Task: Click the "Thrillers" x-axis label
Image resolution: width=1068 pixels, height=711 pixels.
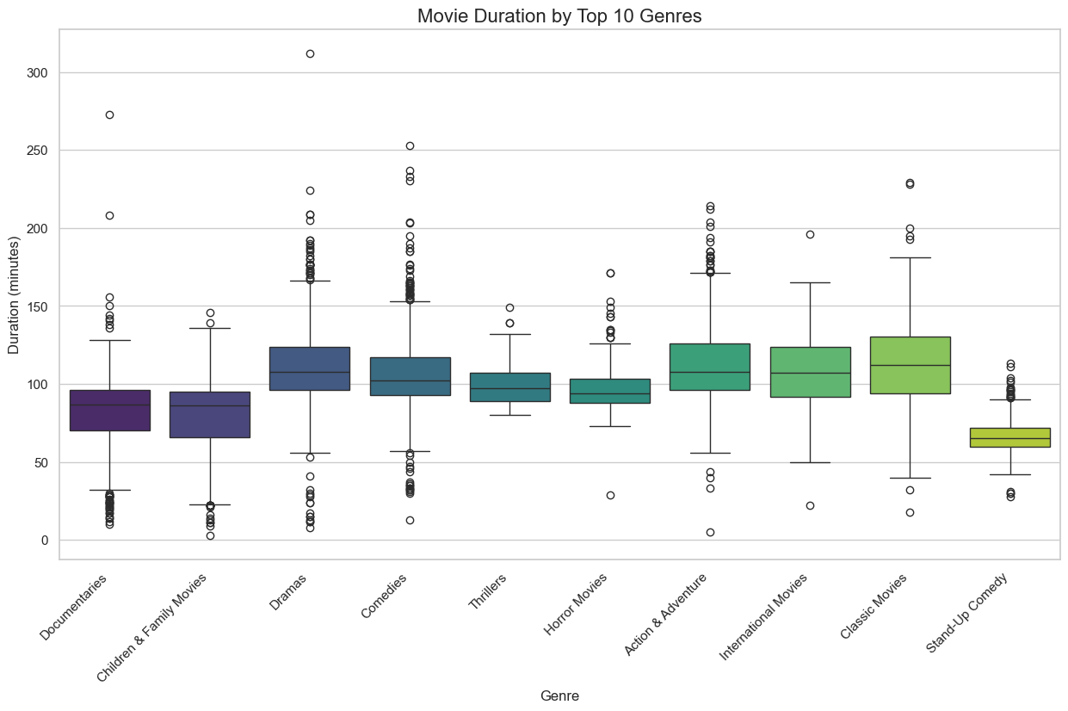Action: pyautogui.click(x=494, y=594)
